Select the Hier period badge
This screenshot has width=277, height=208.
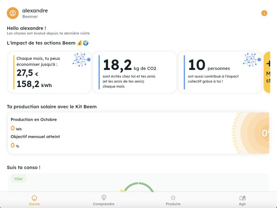click(18, 179)
